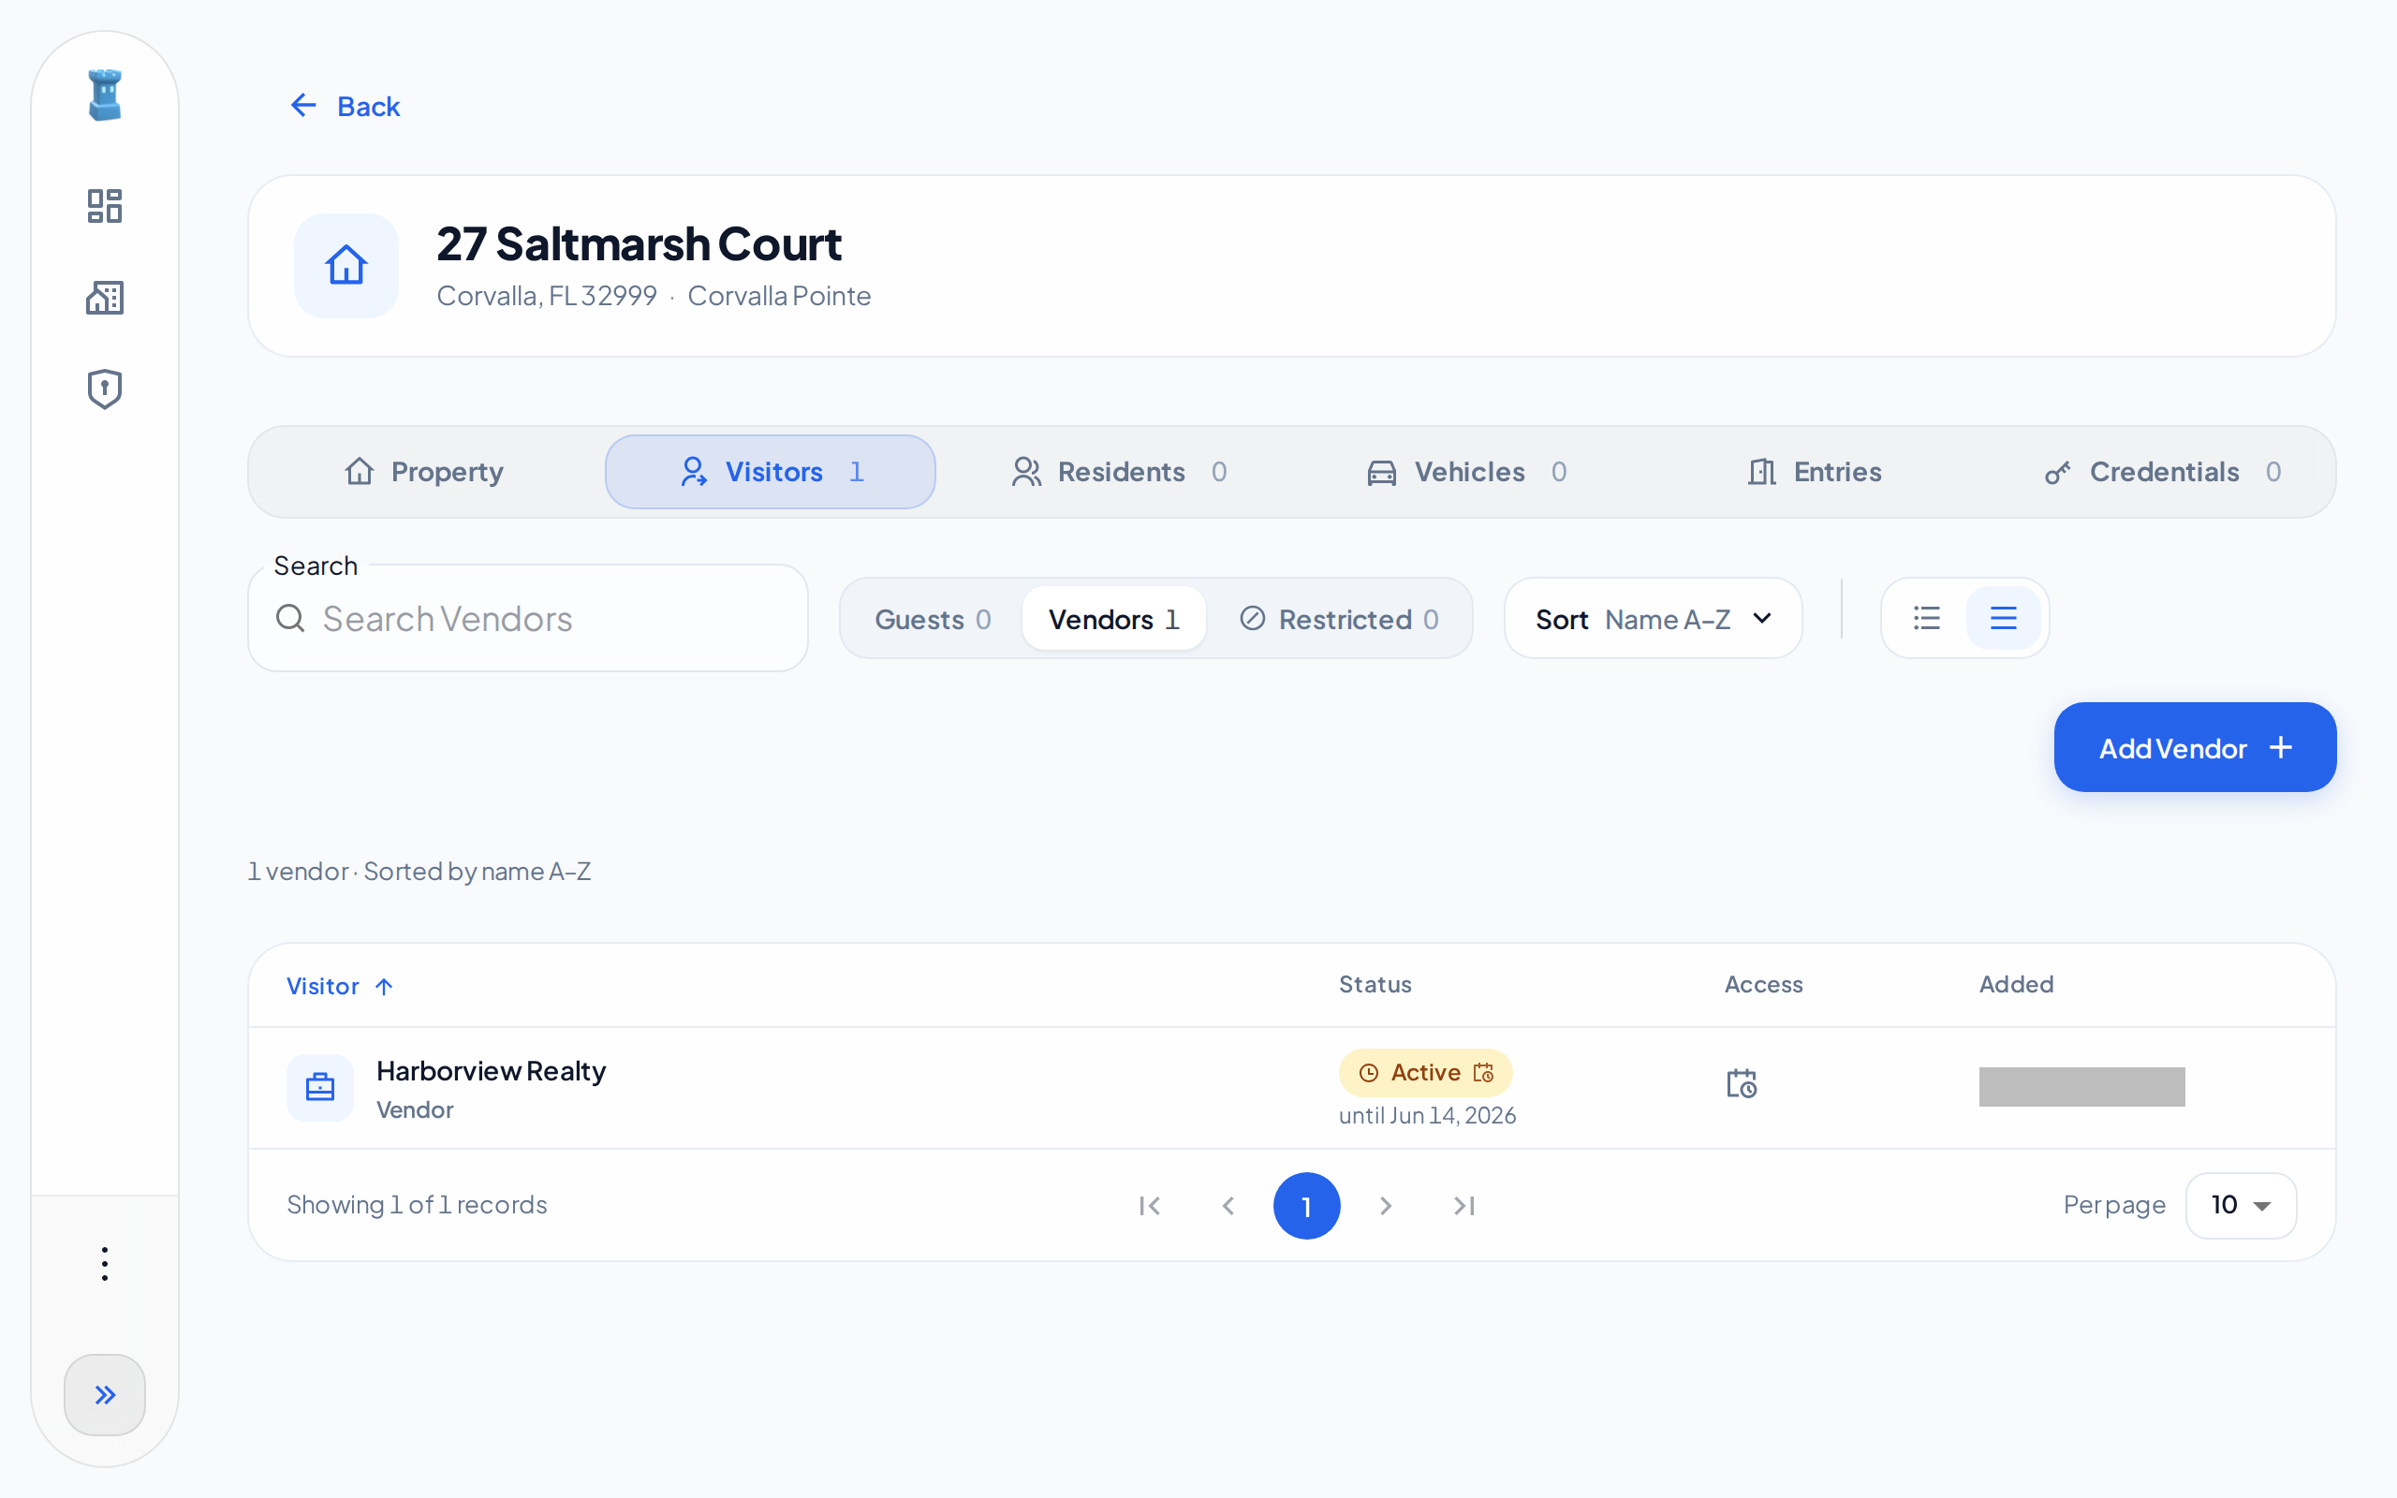Open the three-dot more menu in sidebar
The width and height of the screenshot is (2397, 1498).
105,1263
